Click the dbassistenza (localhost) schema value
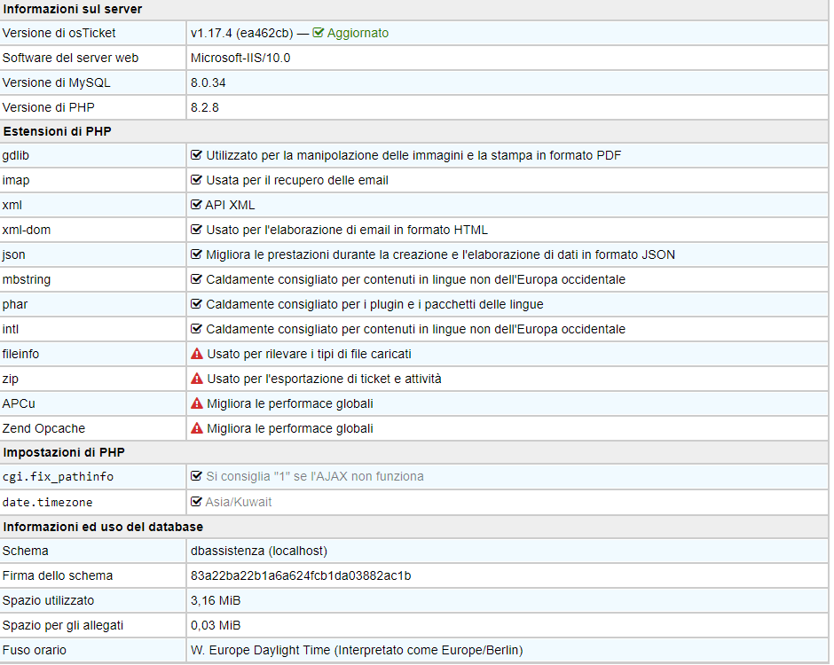This screenshot has width=834, height=665. pyautogui.click(x=258, y=551)
